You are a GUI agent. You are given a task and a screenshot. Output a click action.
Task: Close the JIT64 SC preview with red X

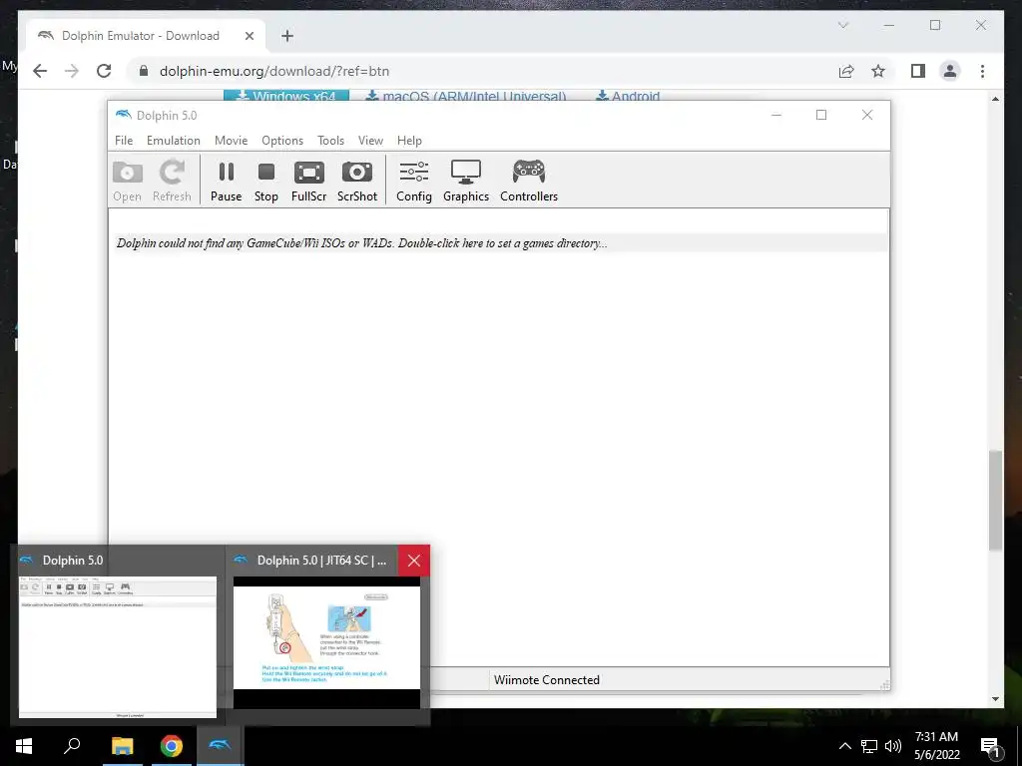414,561
